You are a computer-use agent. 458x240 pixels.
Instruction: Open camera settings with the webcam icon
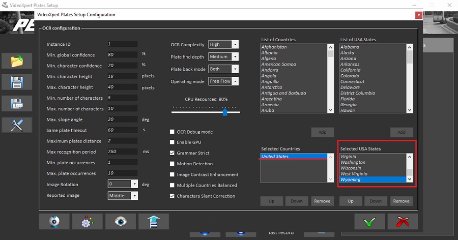point(54,221)
